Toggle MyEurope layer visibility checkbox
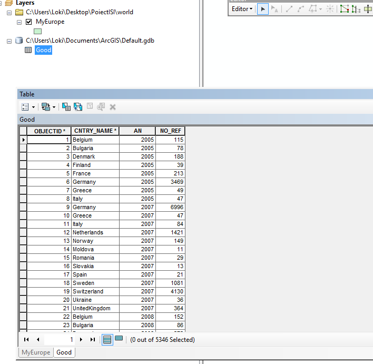This screenshot has height=364, width=373. point(29,22)
